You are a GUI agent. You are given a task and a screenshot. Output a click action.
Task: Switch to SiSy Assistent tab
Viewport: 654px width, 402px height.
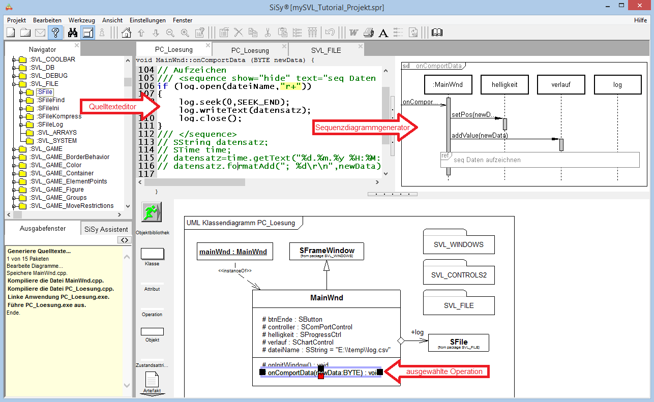pyautogui.click(x=106, y=229)
